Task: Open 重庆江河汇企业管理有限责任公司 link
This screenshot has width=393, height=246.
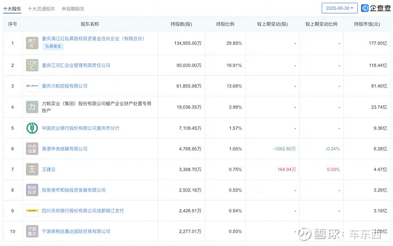Action: coord(76,65)
